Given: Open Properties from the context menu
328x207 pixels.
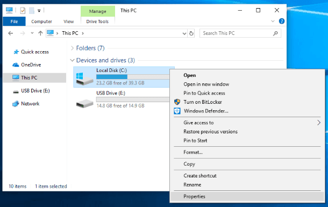Looking at the screenshot, I should pos(247,197).
